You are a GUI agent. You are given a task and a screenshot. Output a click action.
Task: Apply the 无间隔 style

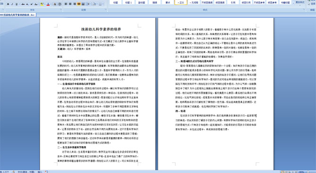point(194,2)
